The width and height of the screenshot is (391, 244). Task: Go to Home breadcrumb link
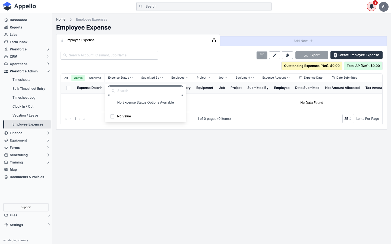pyautogui.click(x=61, y=20)
